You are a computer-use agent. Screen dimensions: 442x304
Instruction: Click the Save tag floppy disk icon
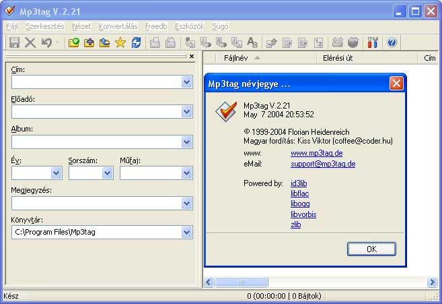(14, 42)
